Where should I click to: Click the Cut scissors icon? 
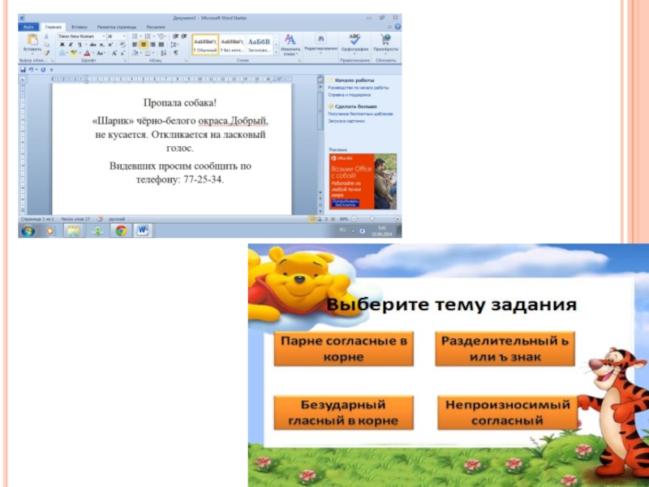[x=46, y=37]
